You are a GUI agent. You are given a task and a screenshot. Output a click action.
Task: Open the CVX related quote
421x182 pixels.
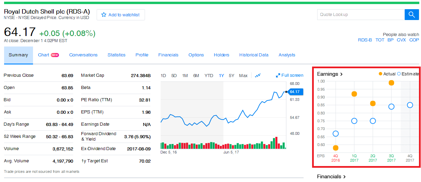click(401, 40)
